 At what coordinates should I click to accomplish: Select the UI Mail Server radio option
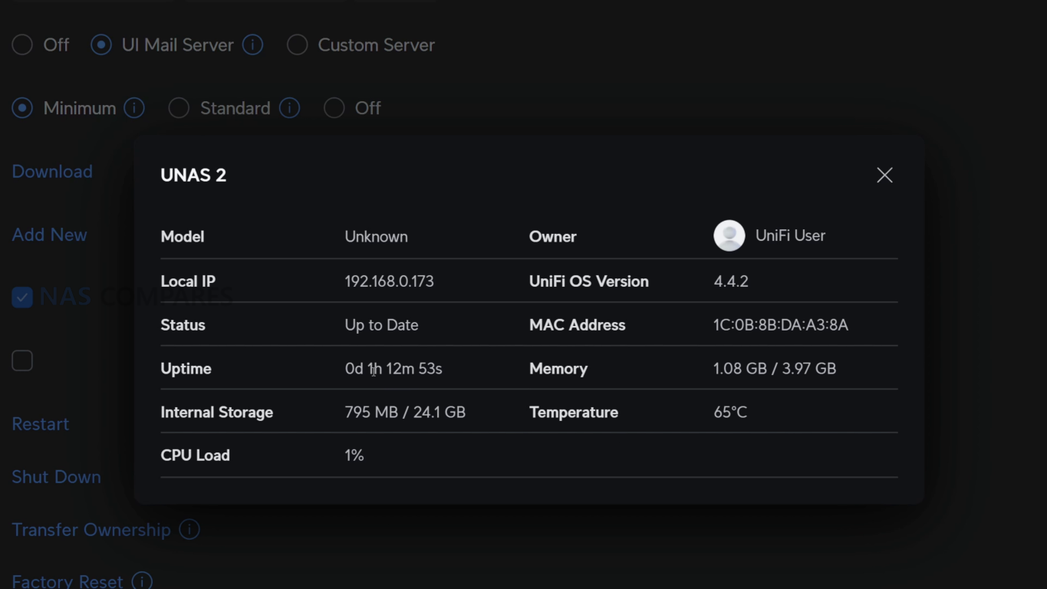[100, 45]
